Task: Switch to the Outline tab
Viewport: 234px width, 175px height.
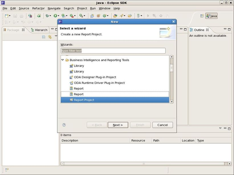Action: tap(199, 30)
